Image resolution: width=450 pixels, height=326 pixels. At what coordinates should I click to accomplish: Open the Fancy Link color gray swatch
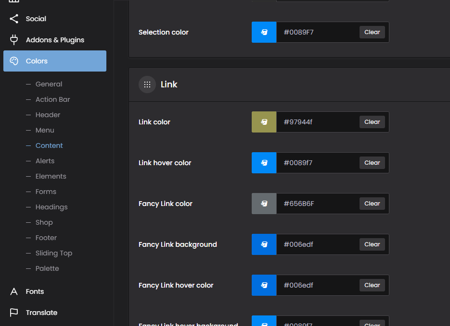tap(264, 204)
